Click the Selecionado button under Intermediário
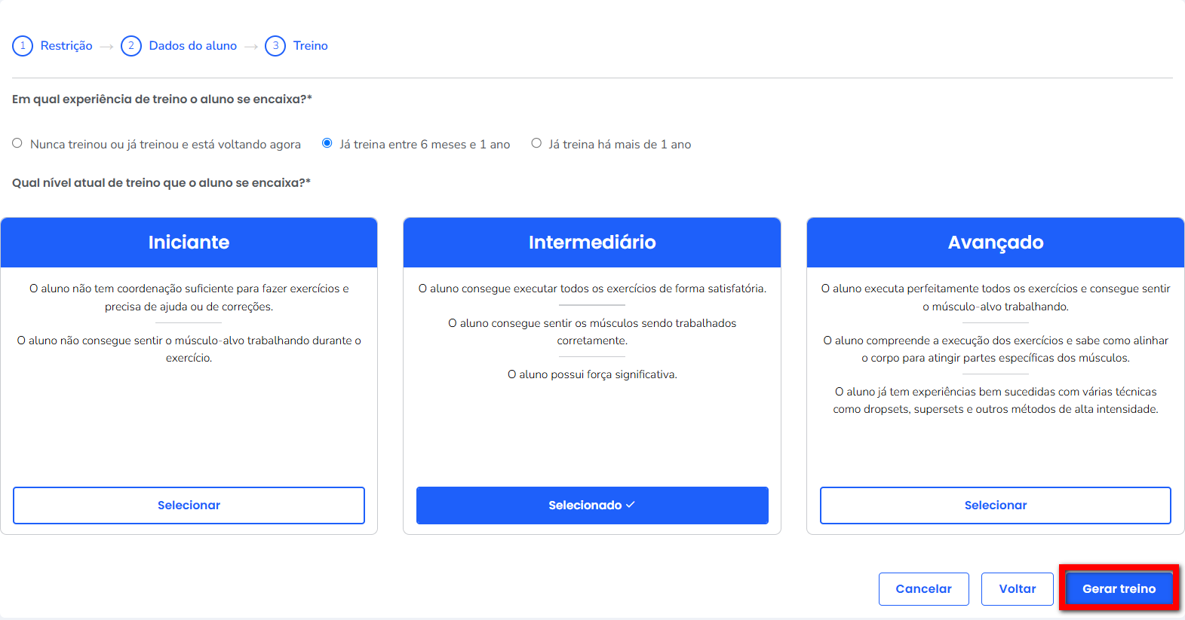Image resolution: width=1185 pixels, height=620 pixels. tap(592, 505)
